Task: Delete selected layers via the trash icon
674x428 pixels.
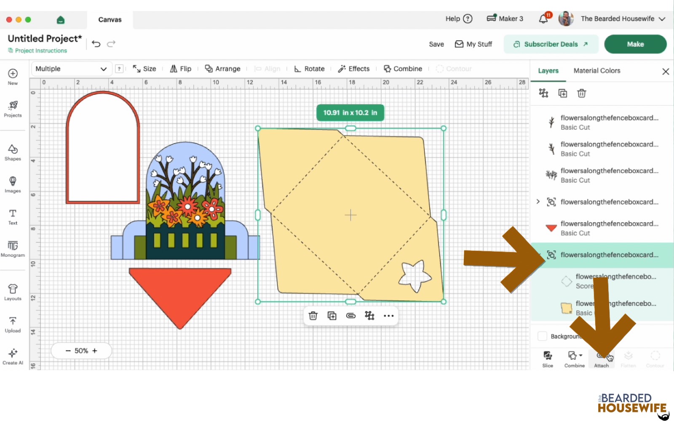Action: [582, 93]
